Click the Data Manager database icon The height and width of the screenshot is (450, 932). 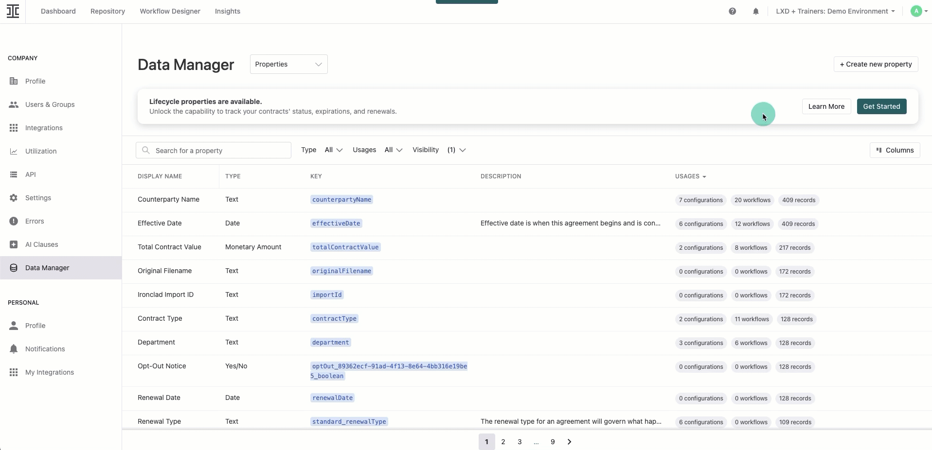(14, 268)
